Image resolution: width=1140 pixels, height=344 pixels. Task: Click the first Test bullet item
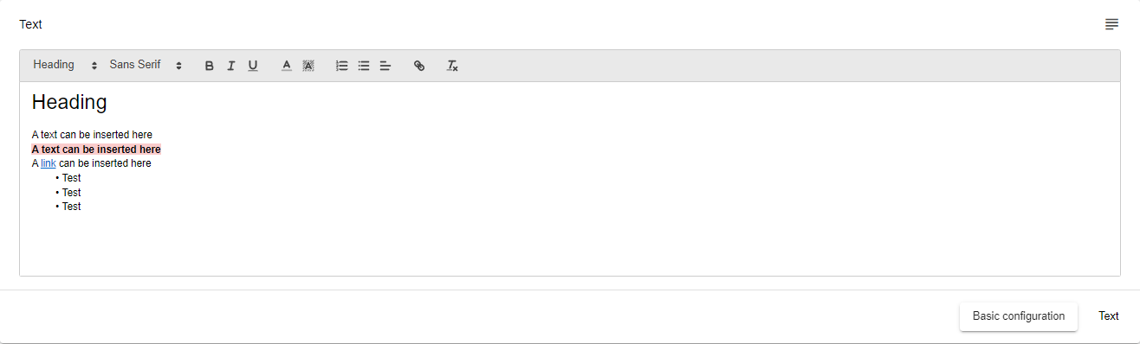click(71, 178)
